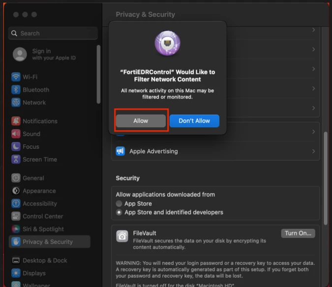Open Sound via speaker icon
332x287 pixels.
coord(16,134)
